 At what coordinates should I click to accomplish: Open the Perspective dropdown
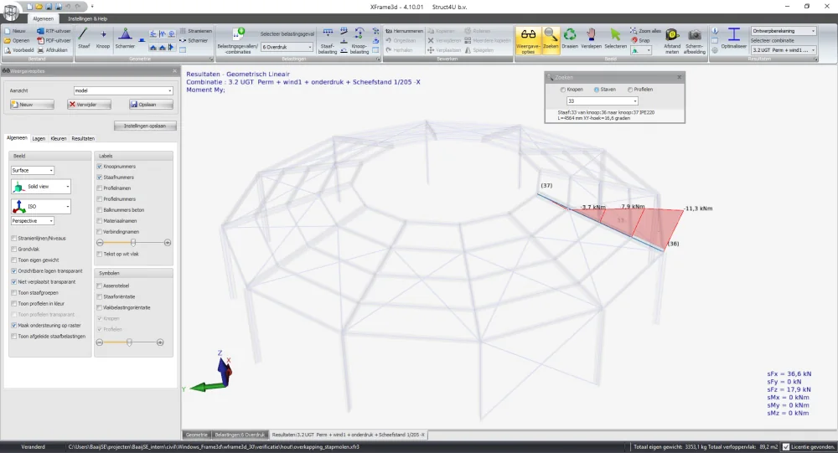click(33, 220)
